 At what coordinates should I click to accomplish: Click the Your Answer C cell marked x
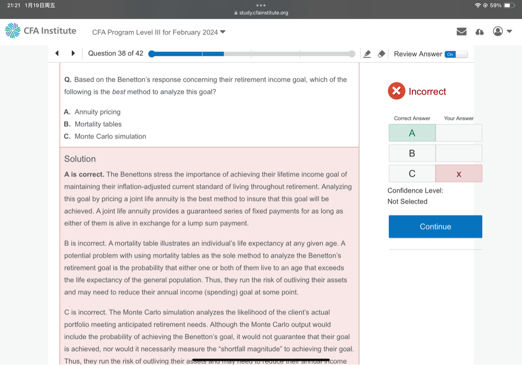458,174
